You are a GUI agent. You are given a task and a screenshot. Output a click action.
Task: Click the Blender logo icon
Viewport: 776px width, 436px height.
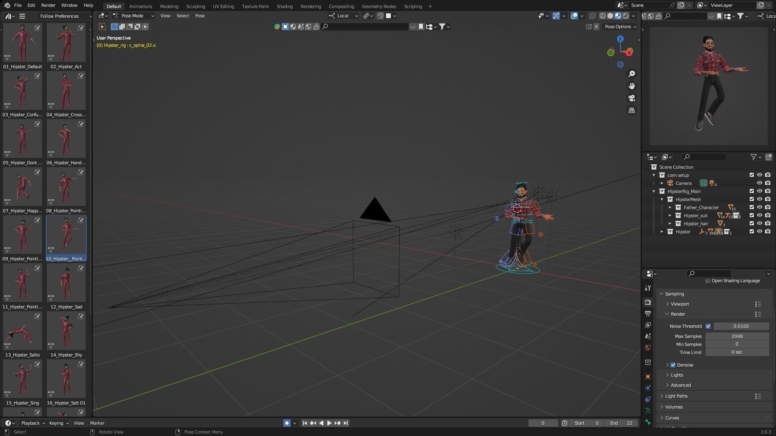(7, 5)
